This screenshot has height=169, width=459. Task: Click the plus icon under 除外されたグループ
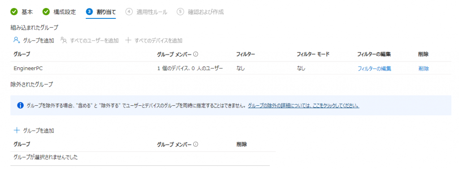click(17, 130)
